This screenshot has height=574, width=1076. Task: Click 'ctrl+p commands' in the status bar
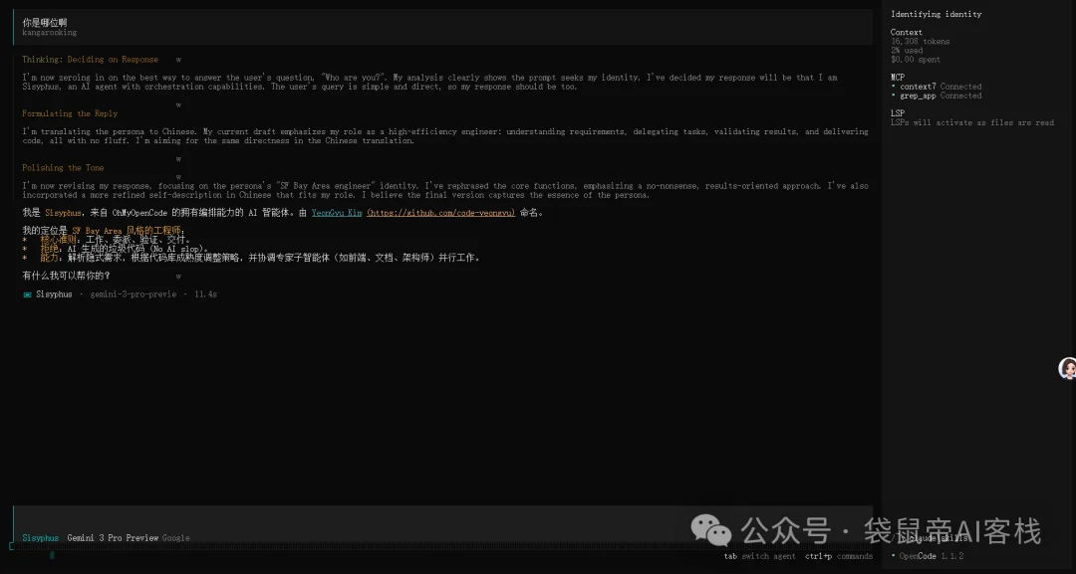tap(840, 556)
